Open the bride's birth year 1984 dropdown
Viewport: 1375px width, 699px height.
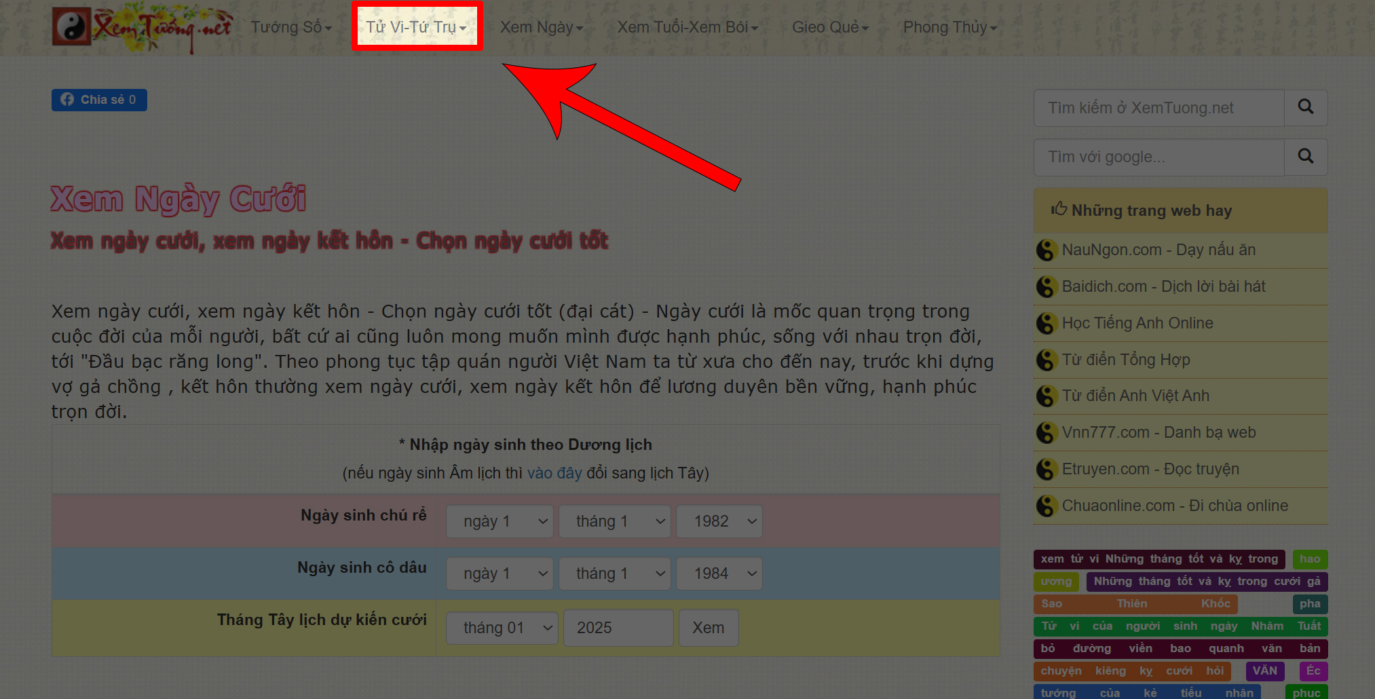tap(719, 573)
